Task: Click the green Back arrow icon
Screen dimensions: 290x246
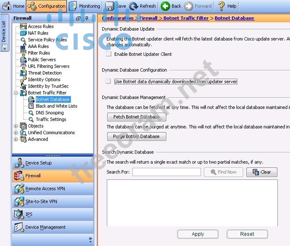Action: click(x=165, y=6)
